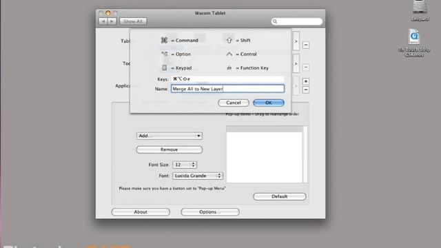The image size is (441, 248).
Task: Click the '= Function Key' legend text
Action: pyautogui.click(x=252, y=68)
